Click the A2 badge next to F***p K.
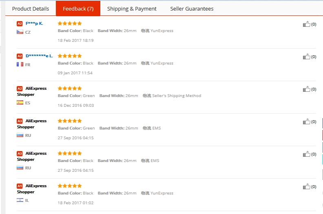 pyautogui.click(x=20, y=24)
